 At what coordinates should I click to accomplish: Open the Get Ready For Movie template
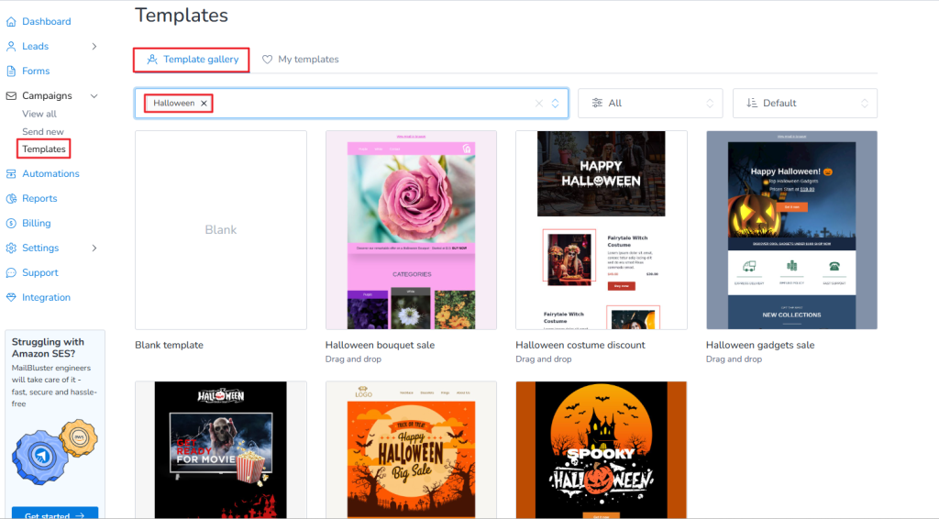[x=221, y=449]
